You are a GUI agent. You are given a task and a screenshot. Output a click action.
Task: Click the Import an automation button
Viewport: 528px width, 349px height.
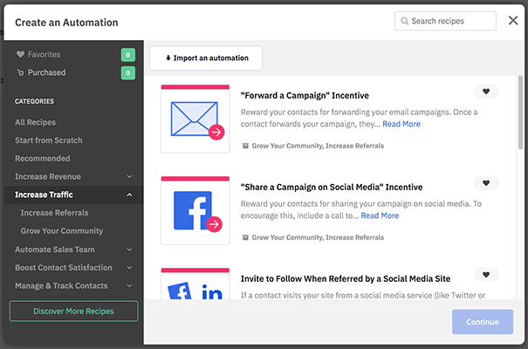tap(206, 58)
